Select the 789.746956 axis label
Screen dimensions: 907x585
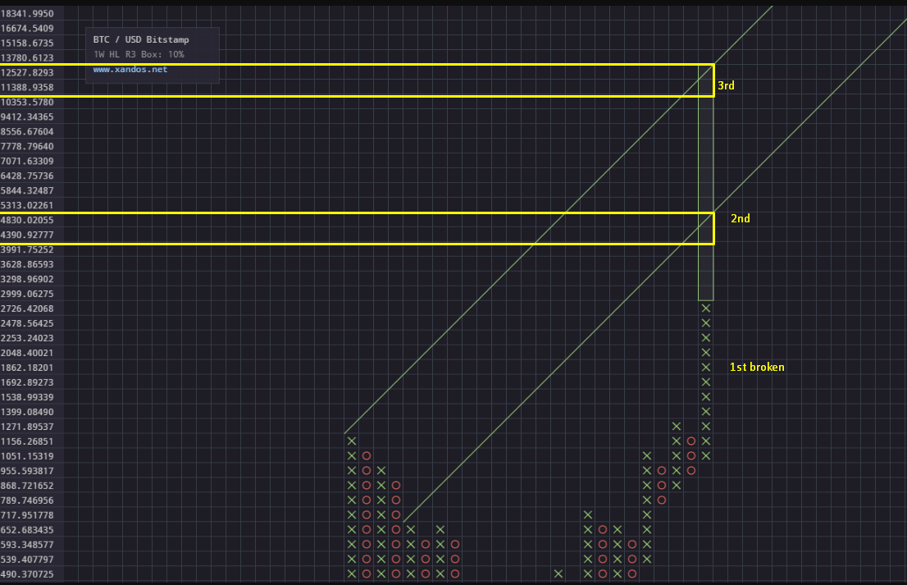pyautogui.click(x=27, y=500)
